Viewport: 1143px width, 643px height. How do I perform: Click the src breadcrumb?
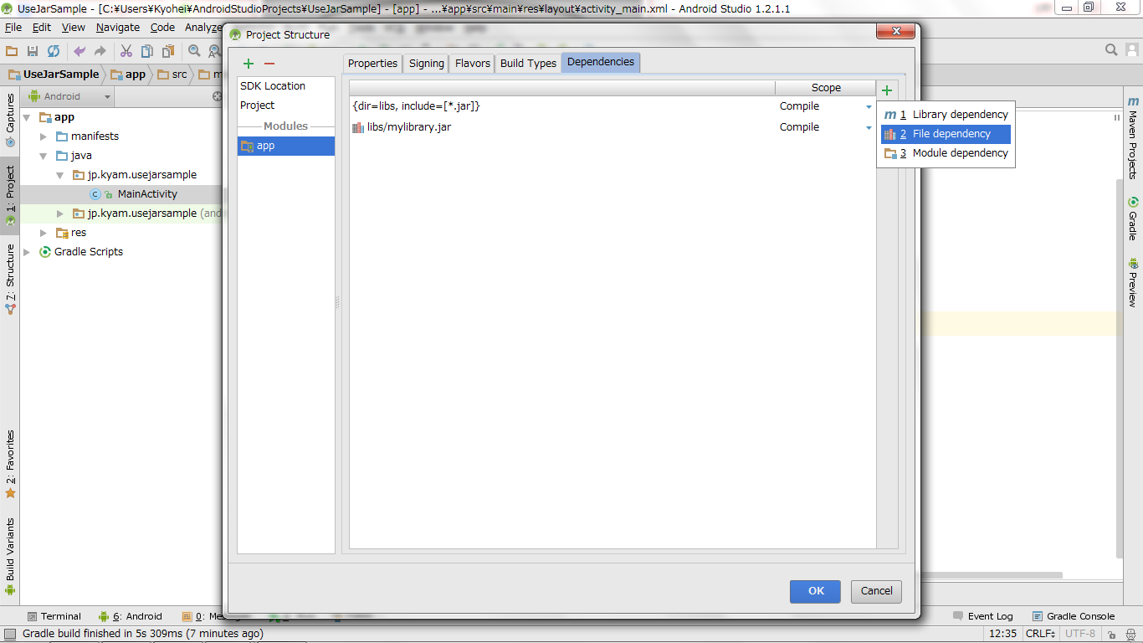172,75
